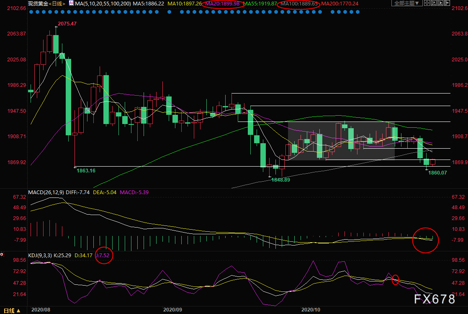Click the crosshair grid icon next to 全部主题
468x314 pixels.
(x=427, y=3)
